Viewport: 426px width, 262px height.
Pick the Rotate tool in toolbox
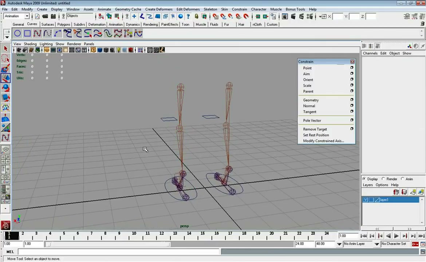coord(5,88)
